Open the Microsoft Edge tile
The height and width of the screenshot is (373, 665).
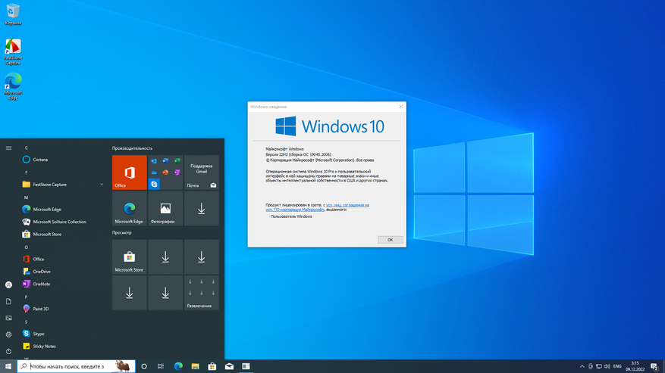(130, 208)
